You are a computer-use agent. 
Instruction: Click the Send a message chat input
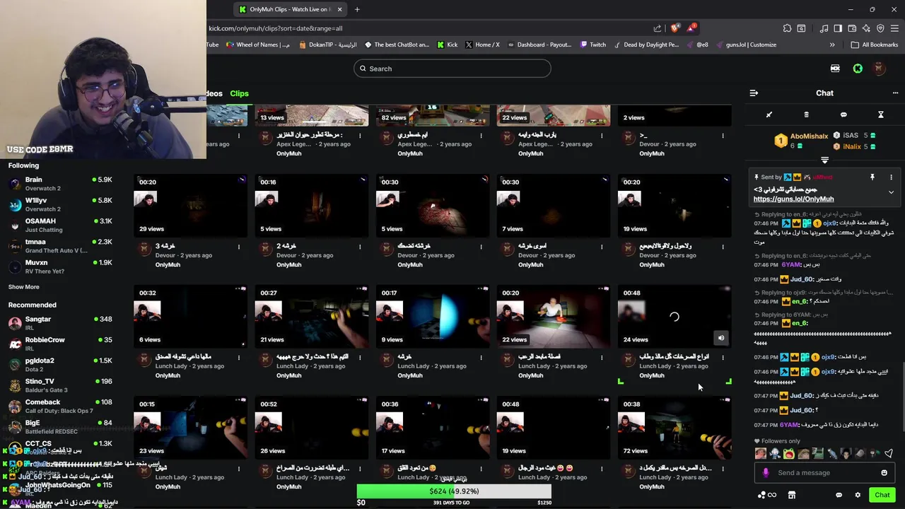(824, 473)
